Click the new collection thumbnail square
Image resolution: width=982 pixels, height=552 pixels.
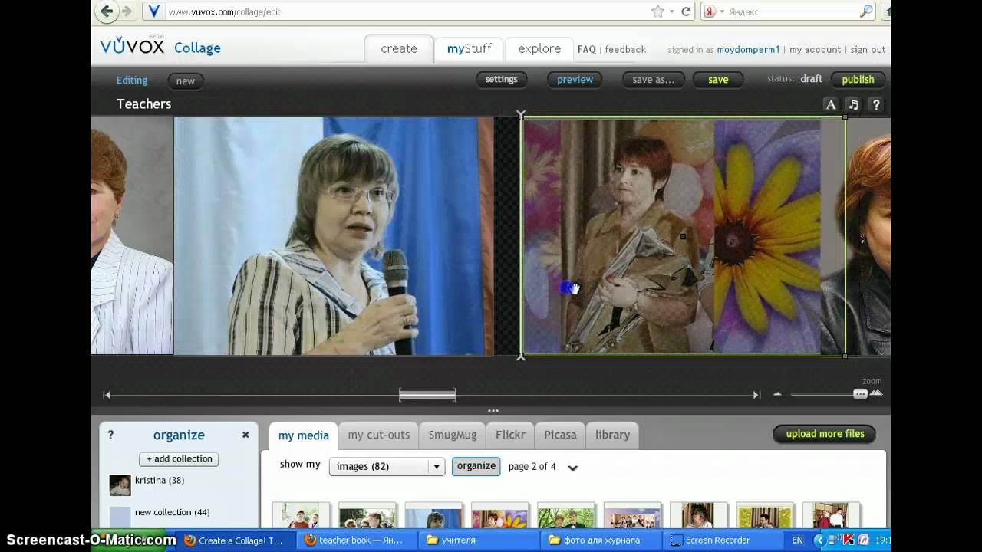[x=120, y=517]
